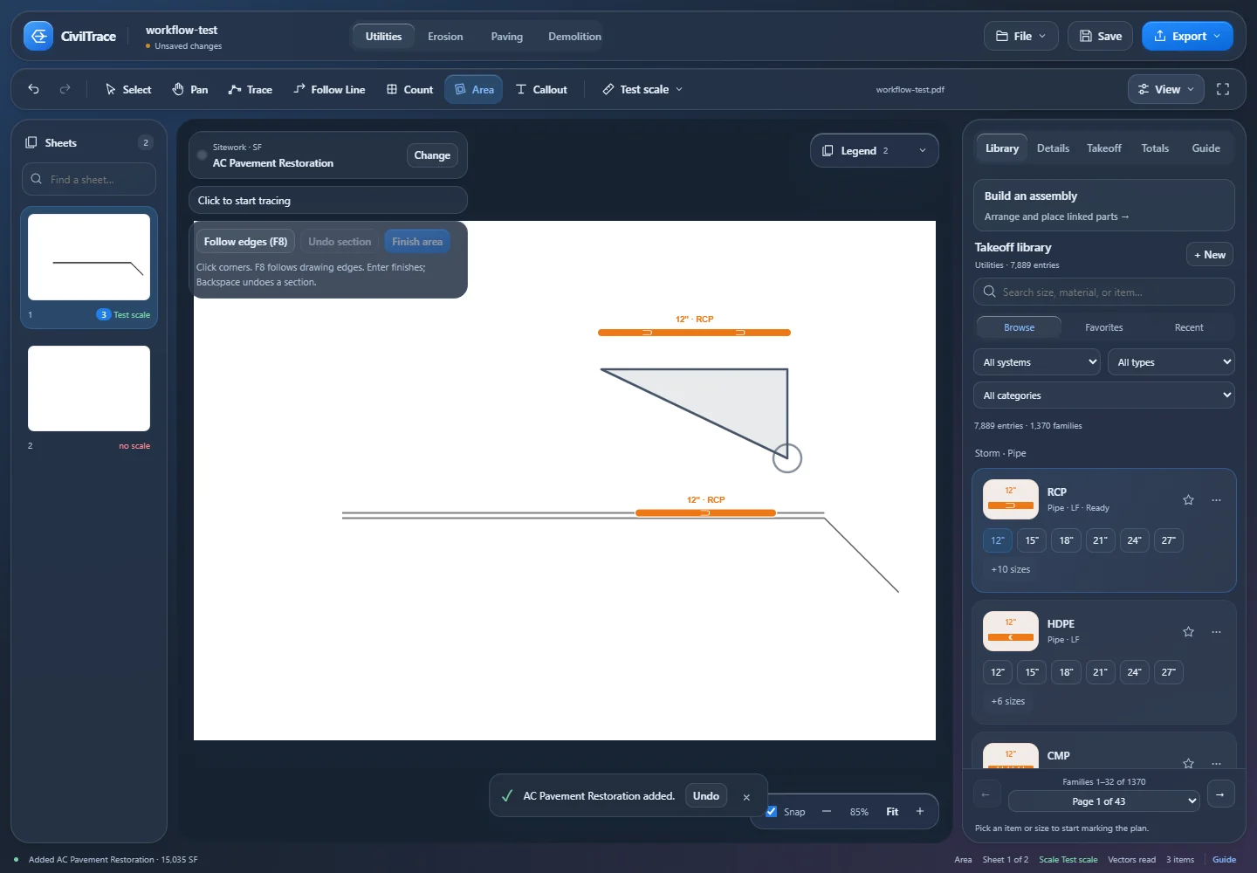This screenshot has width=1257, height=873.
Task: Open the Totals tab
Action: (x=1155, y=148)
